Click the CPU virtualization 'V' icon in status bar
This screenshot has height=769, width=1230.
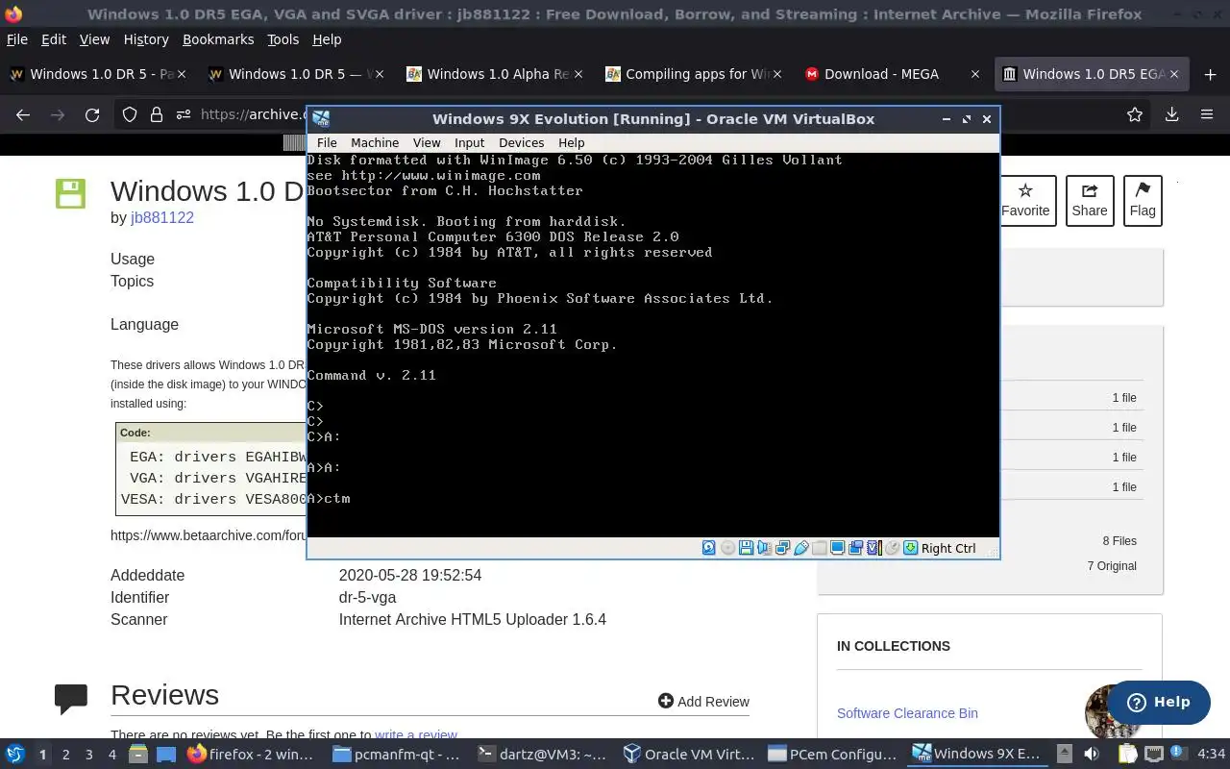[873, 548]
